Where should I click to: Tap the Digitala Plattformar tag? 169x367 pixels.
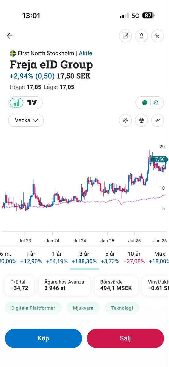(33, 308)
